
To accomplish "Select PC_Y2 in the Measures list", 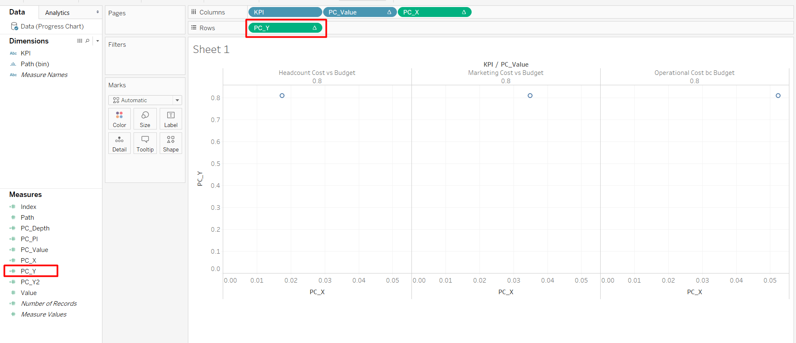I will pyautogui.click(x=30, y=282).
